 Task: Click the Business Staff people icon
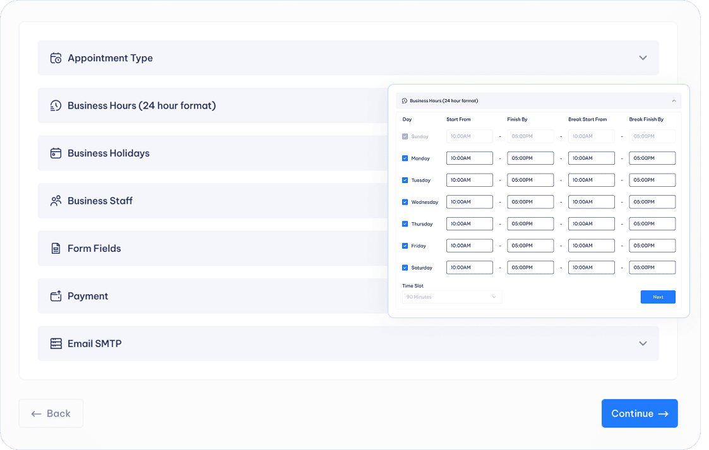pos(56,201)
